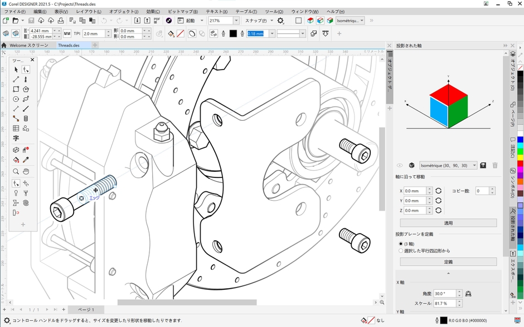The image size is (524, 327).
Task: Open the zoom level 217% dropdown
Action: [236, 21]
